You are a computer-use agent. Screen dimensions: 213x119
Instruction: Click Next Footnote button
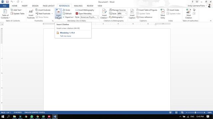pyautogui.click(x=43, y=14)
